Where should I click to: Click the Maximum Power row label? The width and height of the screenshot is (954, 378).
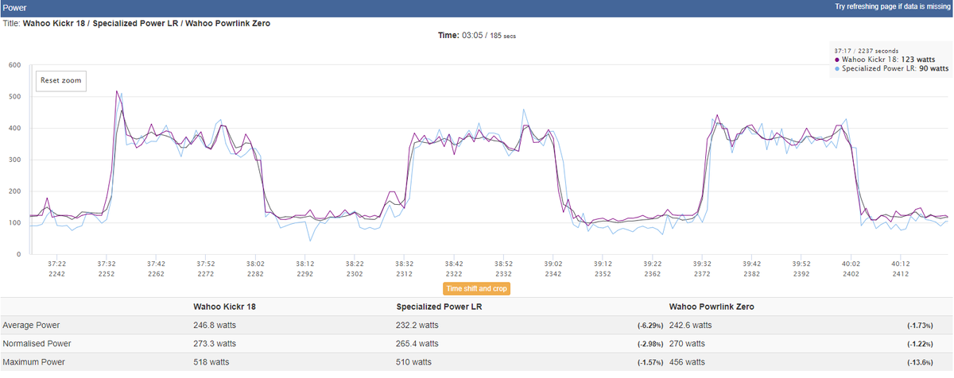tap(34, 362)
